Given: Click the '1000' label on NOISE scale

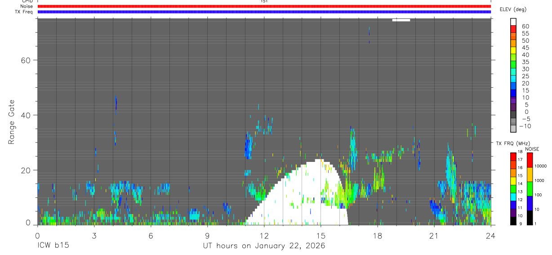Looking at the screenshot, I should [540, 180].
